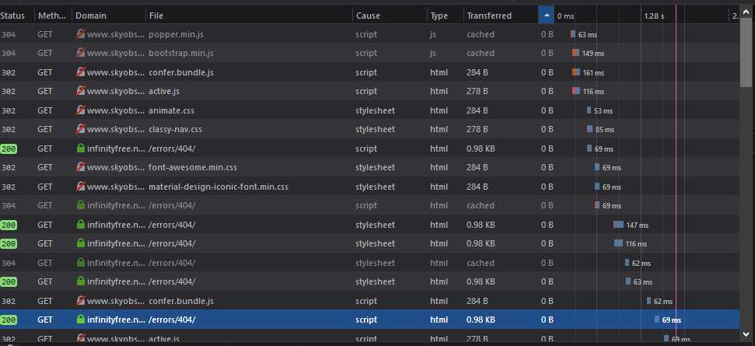This screenshot has height=346, width=755.
Task: Select the bootstrap.min.js file name
Action: [181, 53]
